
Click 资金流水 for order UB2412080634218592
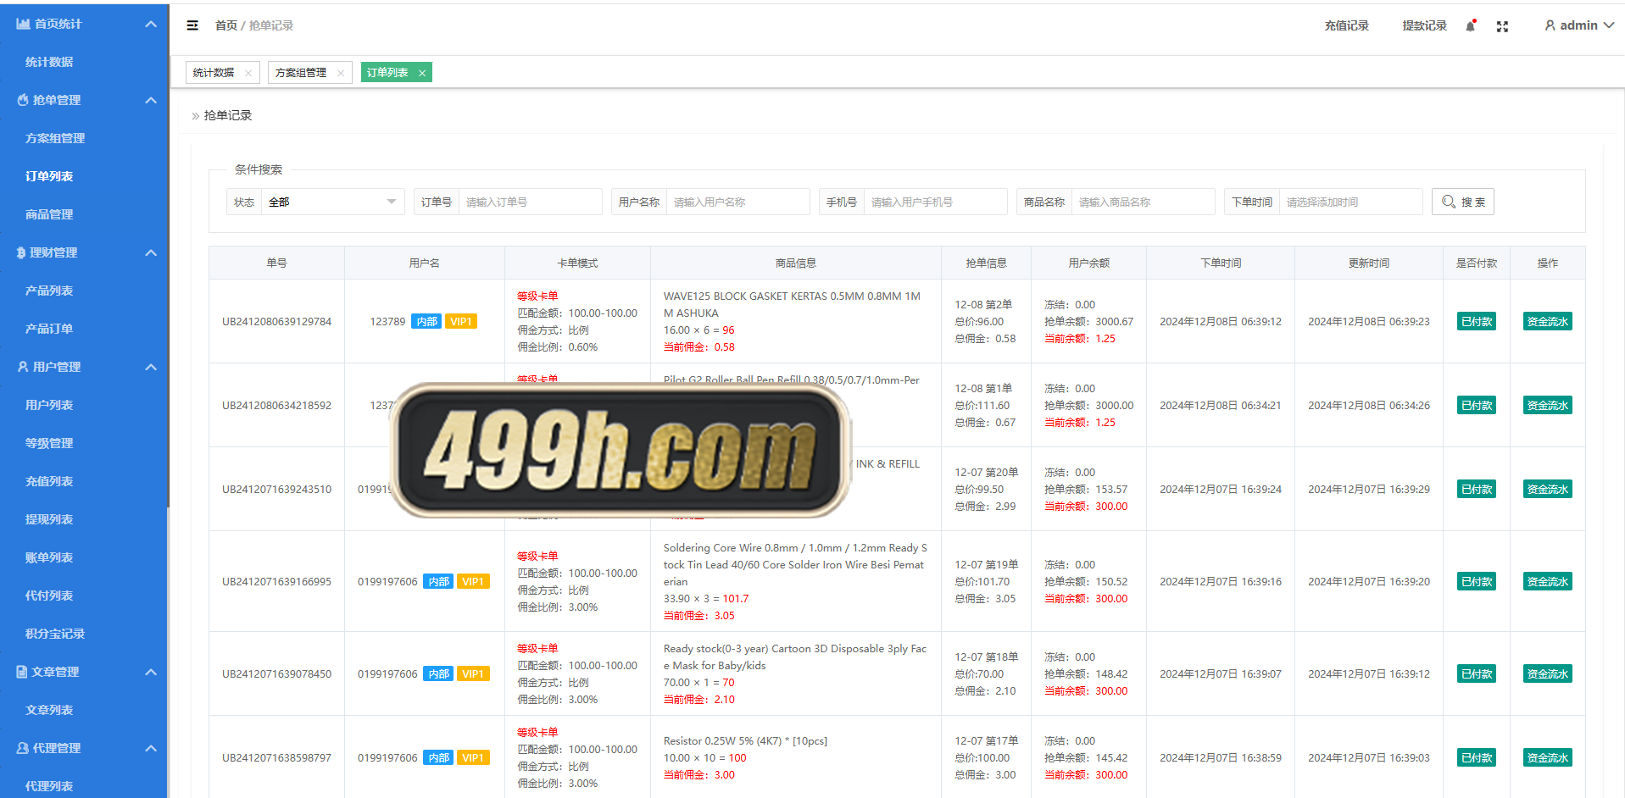tap(1548, 405)
